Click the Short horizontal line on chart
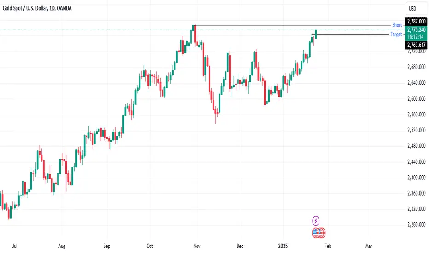 293,25
